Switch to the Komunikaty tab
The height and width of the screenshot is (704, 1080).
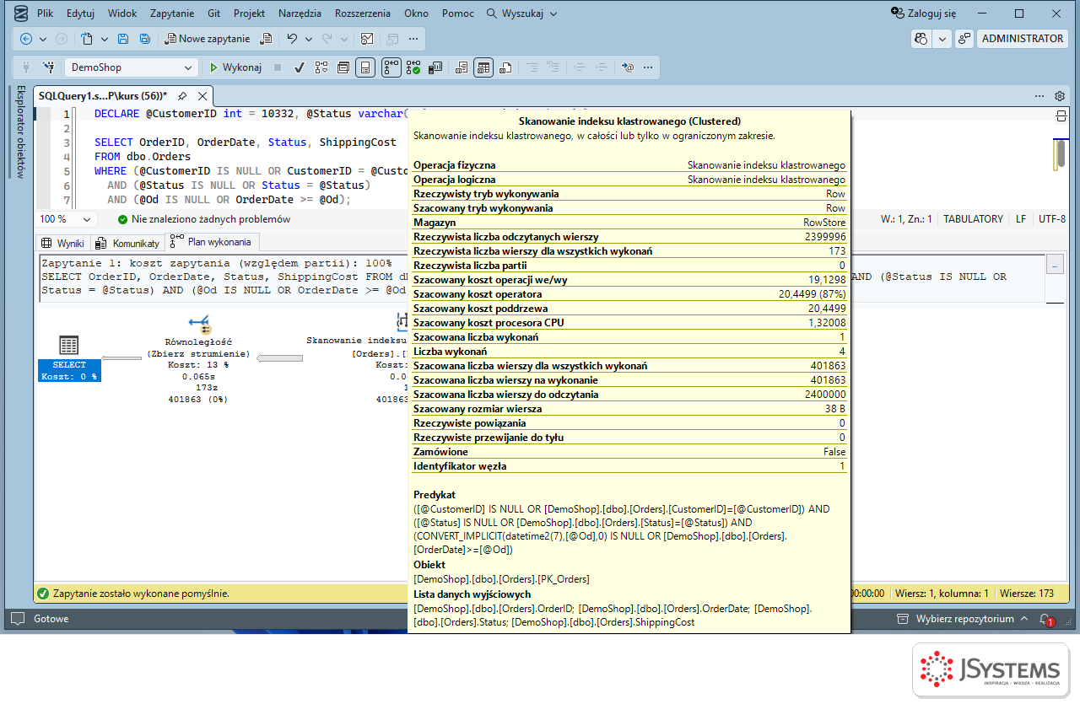(128, 243)
